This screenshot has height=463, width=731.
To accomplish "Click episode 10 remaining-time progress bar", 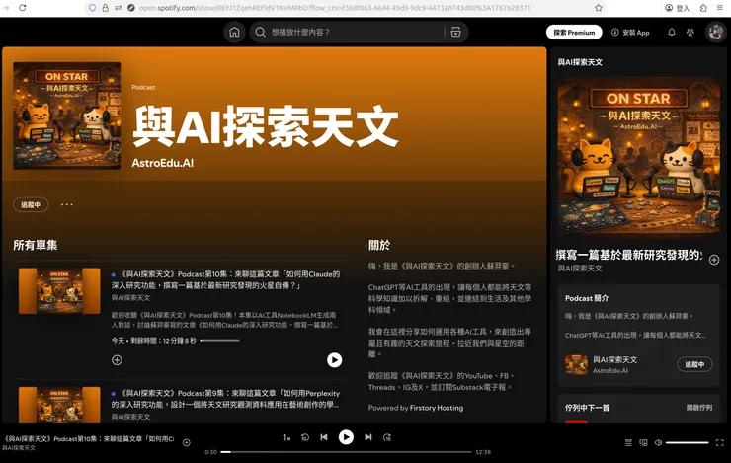I will [x=219, y=340].
